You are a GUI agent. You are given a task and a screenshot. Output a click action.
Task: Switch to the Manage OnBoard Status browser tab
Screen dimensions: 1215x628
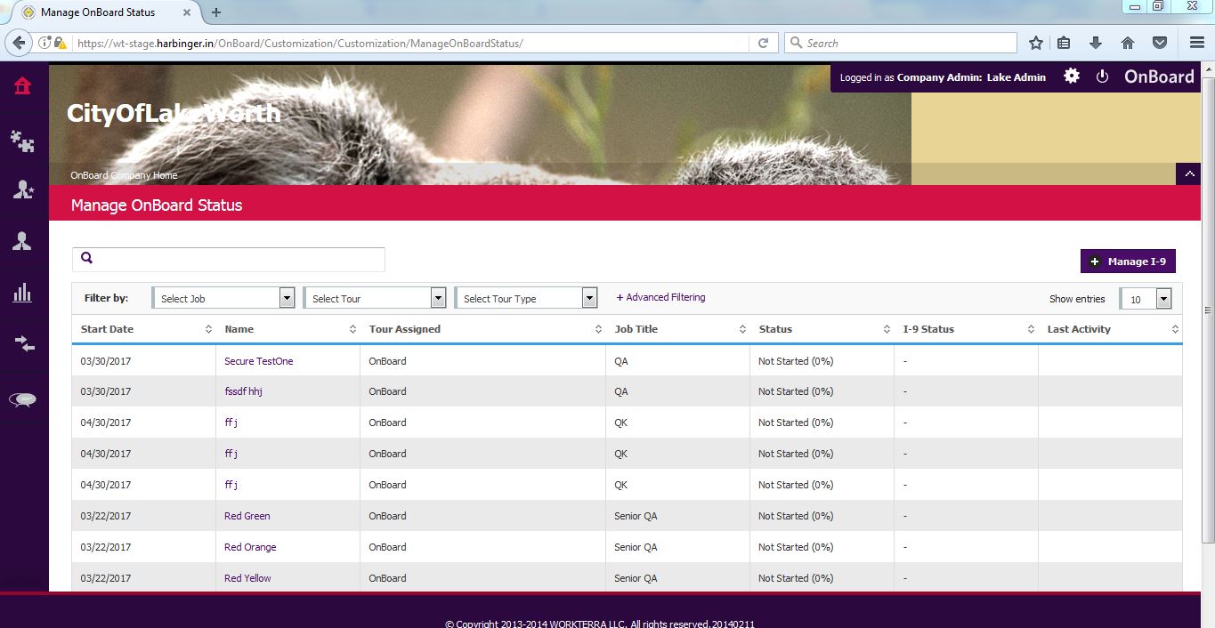pos(98,12)
